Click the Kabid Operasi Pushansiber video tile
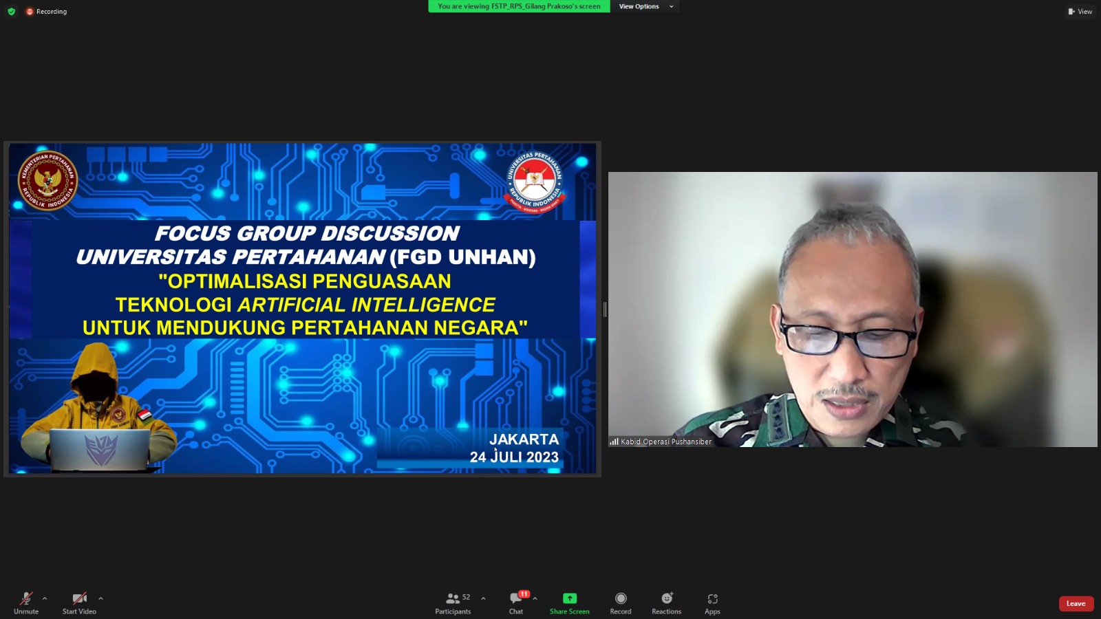Image resolution: width=1101 pixels, height=619 pixels. (x=853, y=309)
